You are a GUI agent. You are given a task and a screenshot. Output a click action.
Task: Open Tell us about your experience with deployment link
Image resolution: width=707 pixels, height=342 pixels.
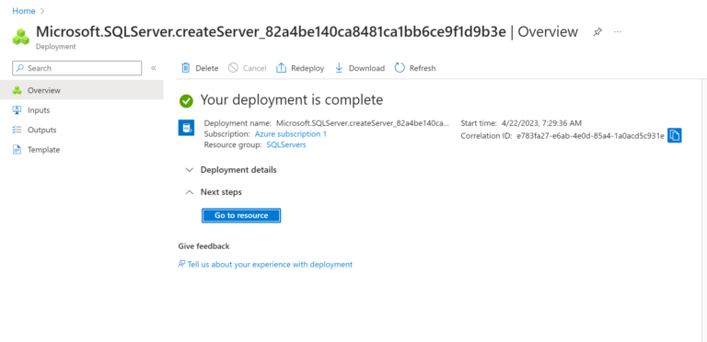[x=270, y=265]
